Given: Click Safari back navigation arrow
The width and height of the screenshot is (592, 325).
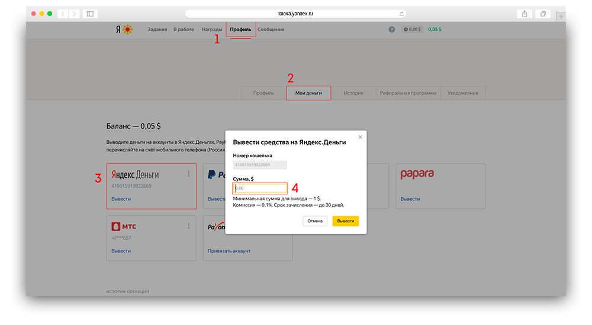Looking at the screenshot, I should coord(63,14).
